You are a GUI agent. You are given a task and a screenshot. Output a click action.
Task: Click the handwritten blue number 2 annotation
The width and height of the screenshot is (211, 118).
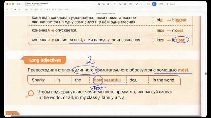point(90,60)
